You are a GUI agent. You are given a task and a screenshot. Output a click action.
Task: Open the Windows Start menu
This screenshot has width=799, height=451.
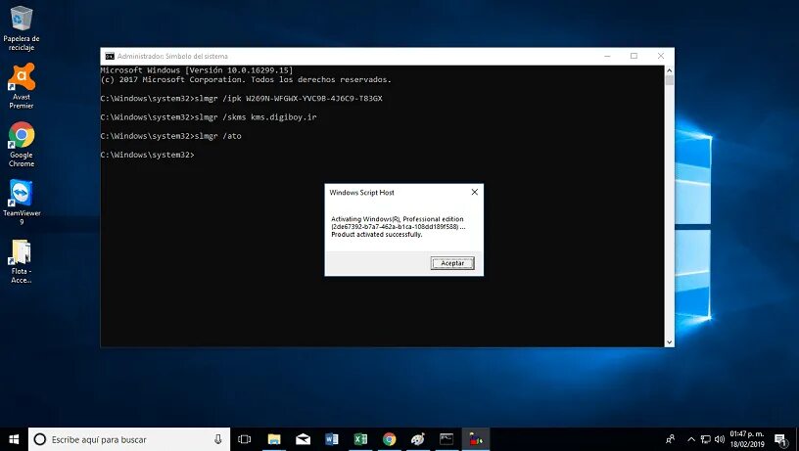tap(14, 439)
